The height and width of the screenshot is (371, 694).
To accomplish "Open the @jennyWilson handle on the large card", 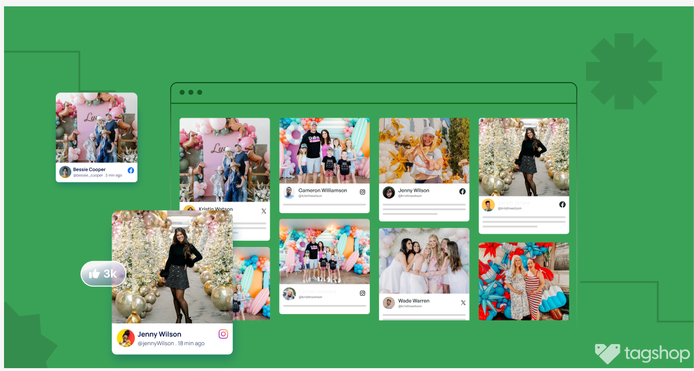I will [x=155, y=343].
